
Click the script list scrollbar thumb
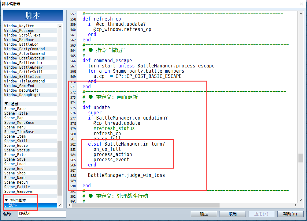(60, 168)
